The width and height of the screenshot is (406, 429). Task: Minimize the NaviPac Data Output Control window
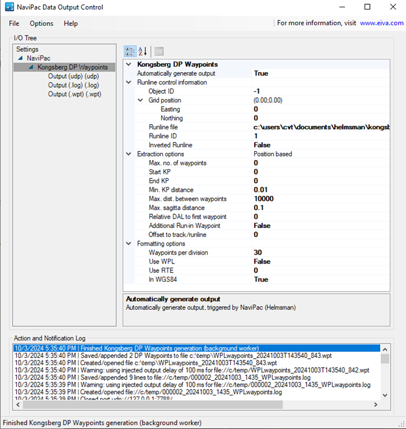[x=342, y=7]
